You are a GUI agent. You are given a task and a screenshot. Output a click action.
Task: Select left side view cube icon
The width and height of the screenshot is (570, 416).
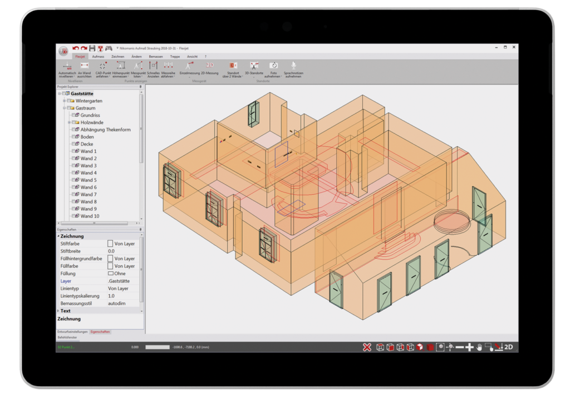pos(410,348)
